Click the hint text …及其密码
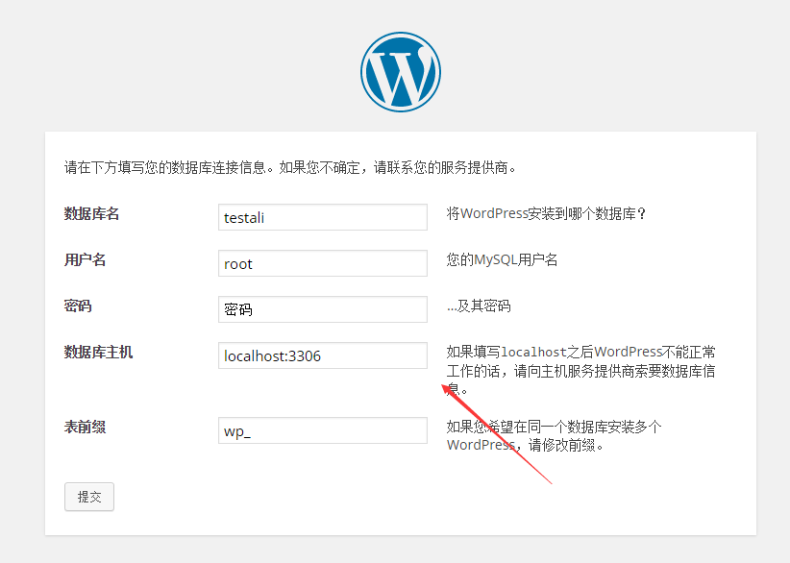790x563 pixels. coord(479,306)
